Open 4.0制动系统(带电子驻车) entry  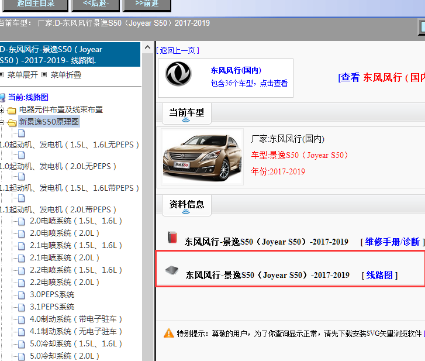point(76,319)
